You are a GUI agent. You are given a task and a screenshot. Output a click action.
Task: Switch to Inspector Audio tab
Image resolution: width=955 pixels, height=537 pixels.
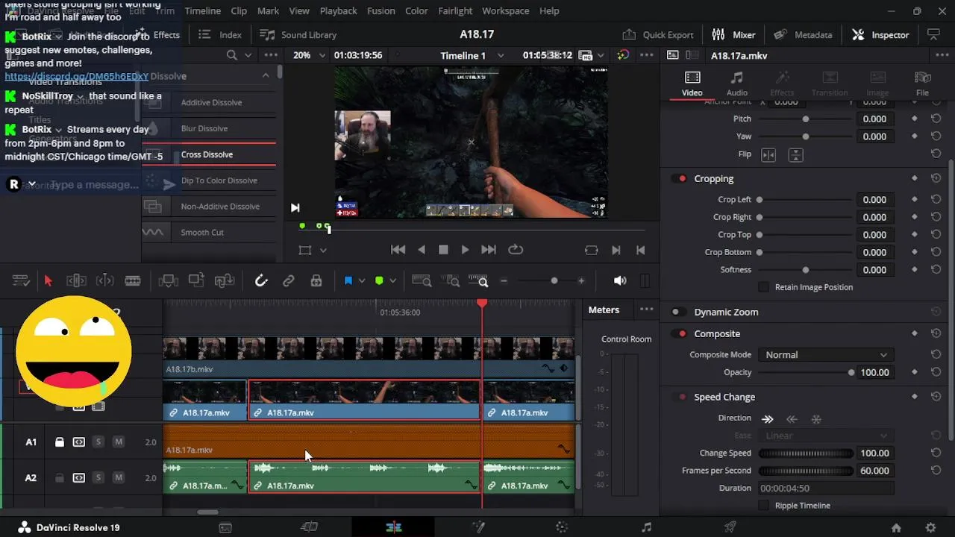(x=736, y=84)
